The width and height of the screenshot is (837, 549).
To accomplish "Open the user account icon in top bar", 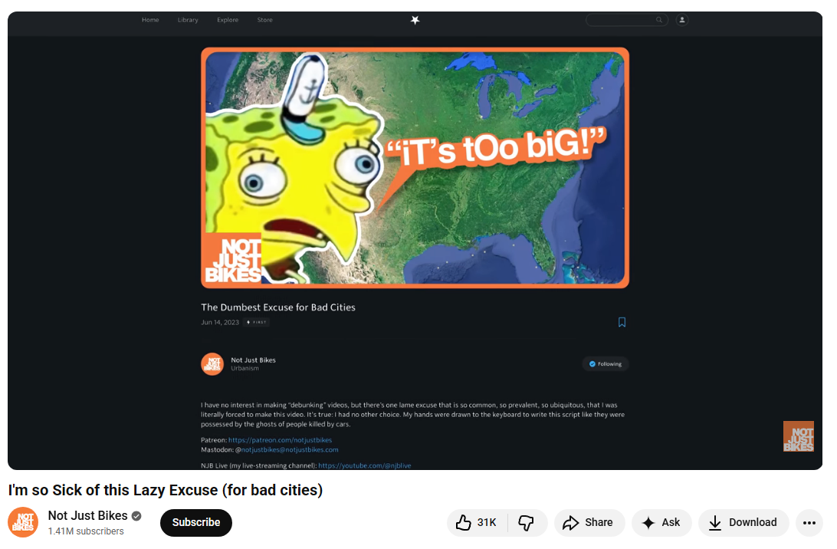I will (681, 20).
